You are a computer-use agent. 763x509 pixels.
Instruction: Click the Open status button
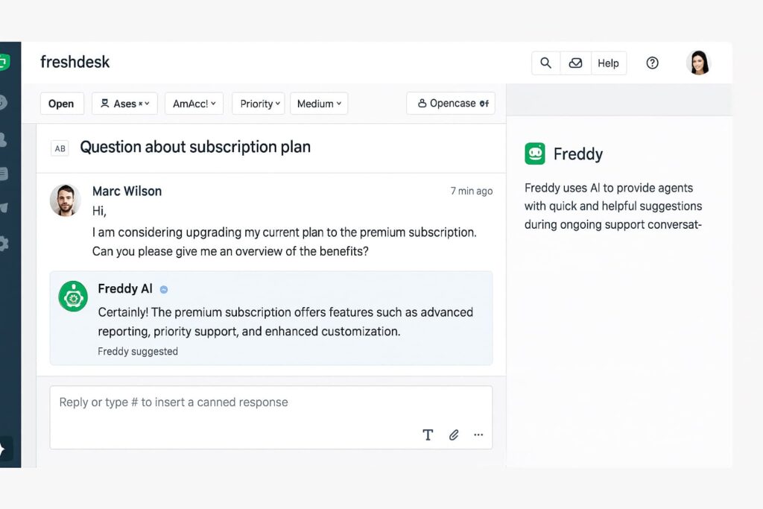click(61, 104)
